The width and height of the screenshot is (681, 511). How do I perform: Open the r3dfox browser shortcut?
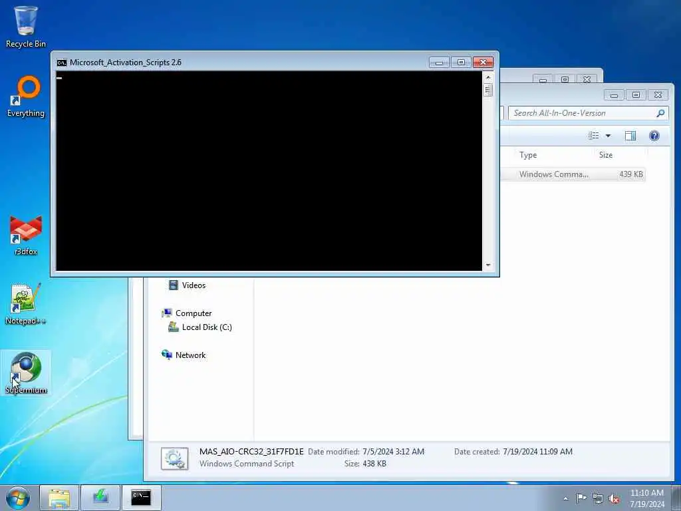tap(26, 235)
